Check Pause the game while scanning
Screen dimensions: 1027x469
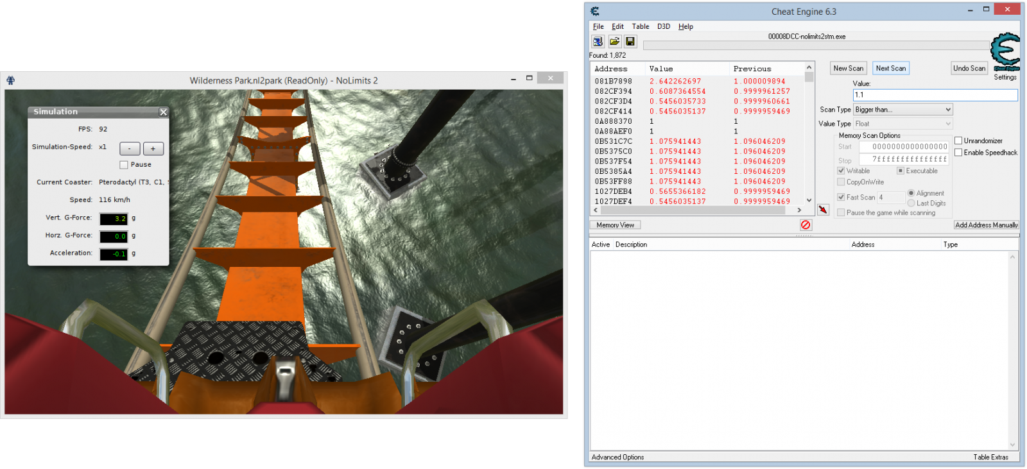[841, 213]
